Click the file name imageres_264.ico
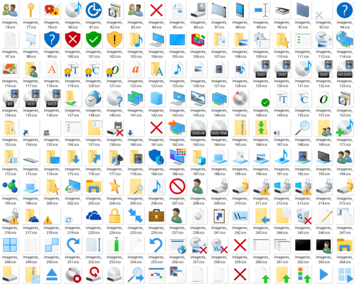 344,260
